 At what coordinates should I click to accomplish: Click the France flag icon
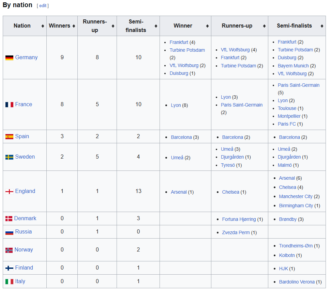(9, 104)
